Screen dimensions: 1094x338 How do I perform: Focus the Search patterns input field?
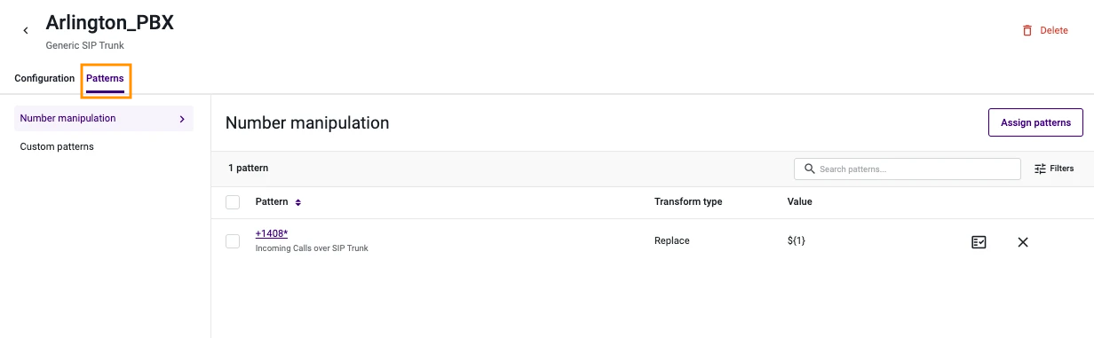tap(908, 169)
